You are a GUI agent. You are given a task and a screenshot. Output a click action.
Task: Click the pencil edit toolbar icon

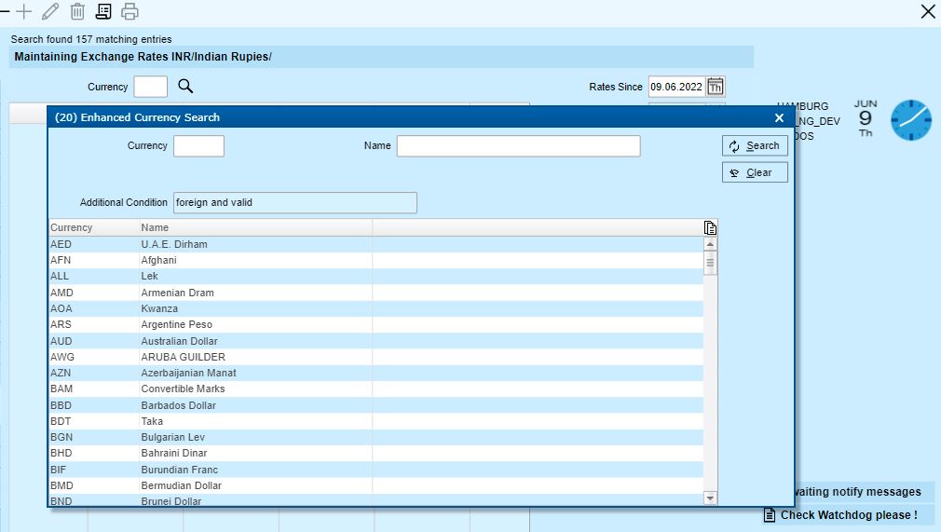(x=50, y=11)
